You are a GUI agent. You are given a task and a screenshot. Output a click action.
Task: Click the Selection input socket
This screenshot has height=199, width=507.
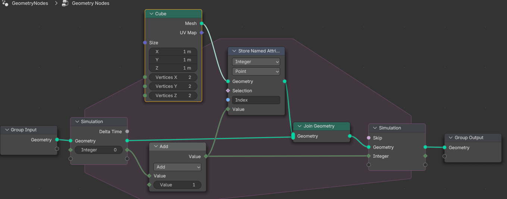228,91
